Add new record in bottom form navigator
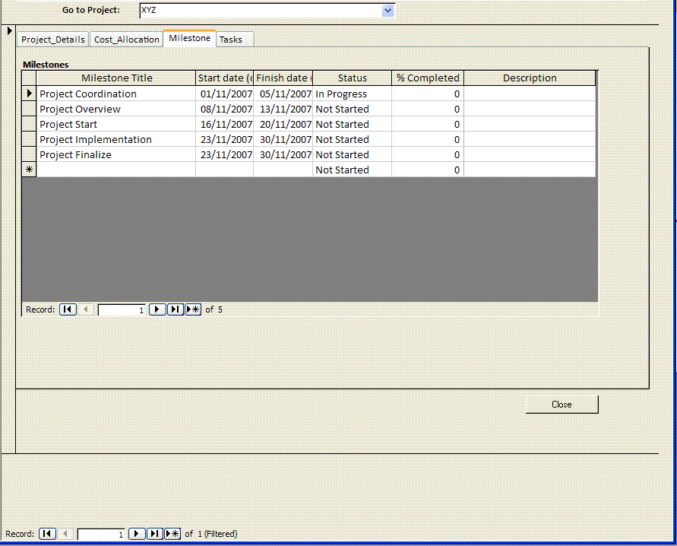 tap(172, 534)
